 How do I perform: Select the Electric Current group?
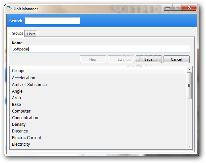point(98,138)
